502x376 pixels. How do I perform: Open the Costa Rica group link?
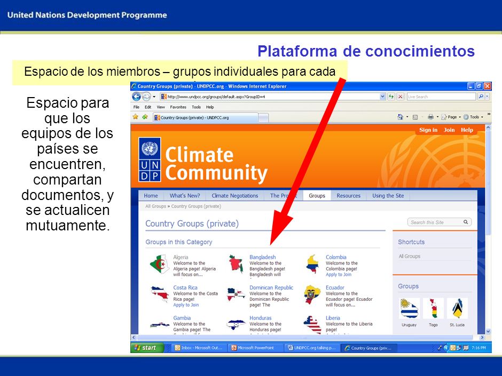point(185,287)
